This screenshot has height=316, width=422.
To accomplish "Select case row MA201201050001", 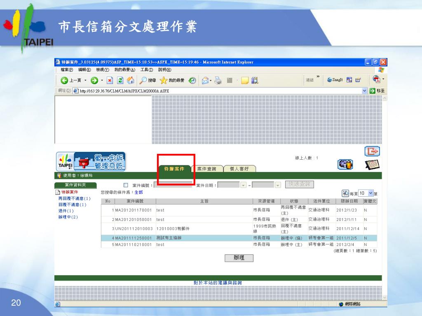I will click(239, 220).
